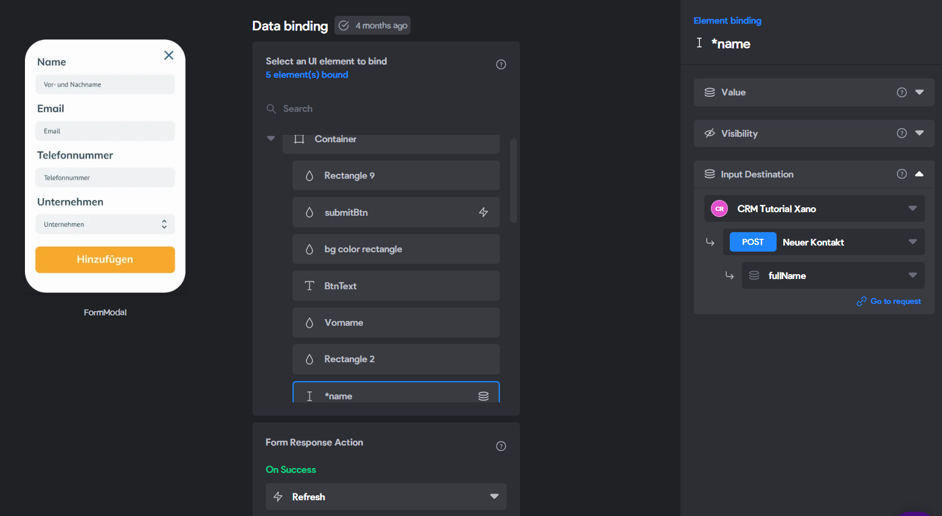Click the Value help question mark

click(x=902, y=92)
